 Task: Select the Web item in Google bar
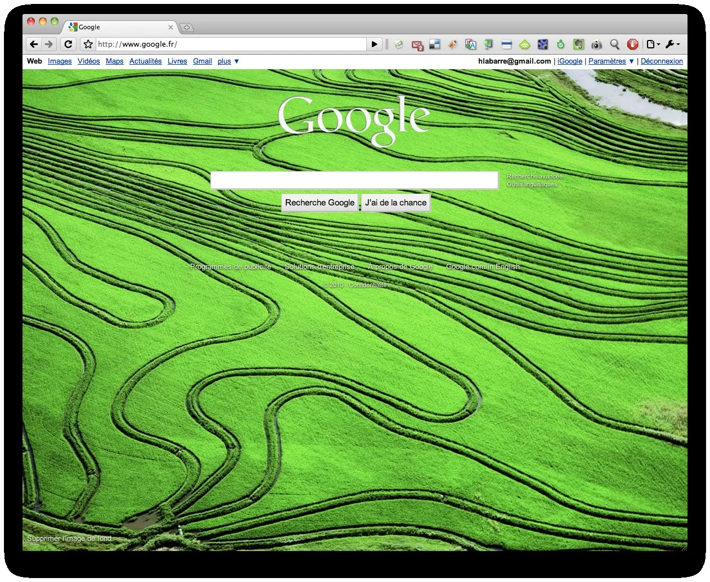pos(34,61)
